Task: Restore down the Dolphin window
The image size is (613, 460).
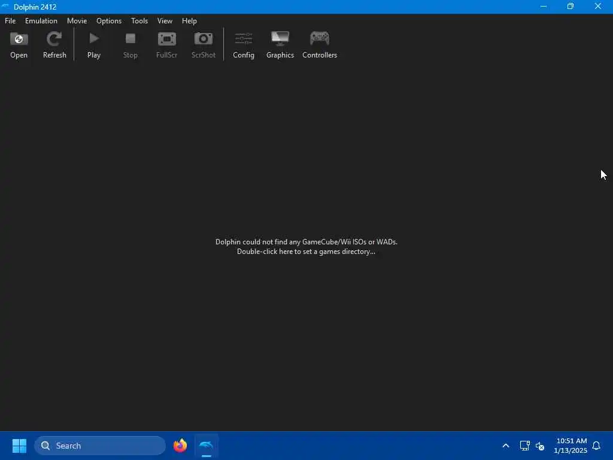Action: tap(570, 7)
